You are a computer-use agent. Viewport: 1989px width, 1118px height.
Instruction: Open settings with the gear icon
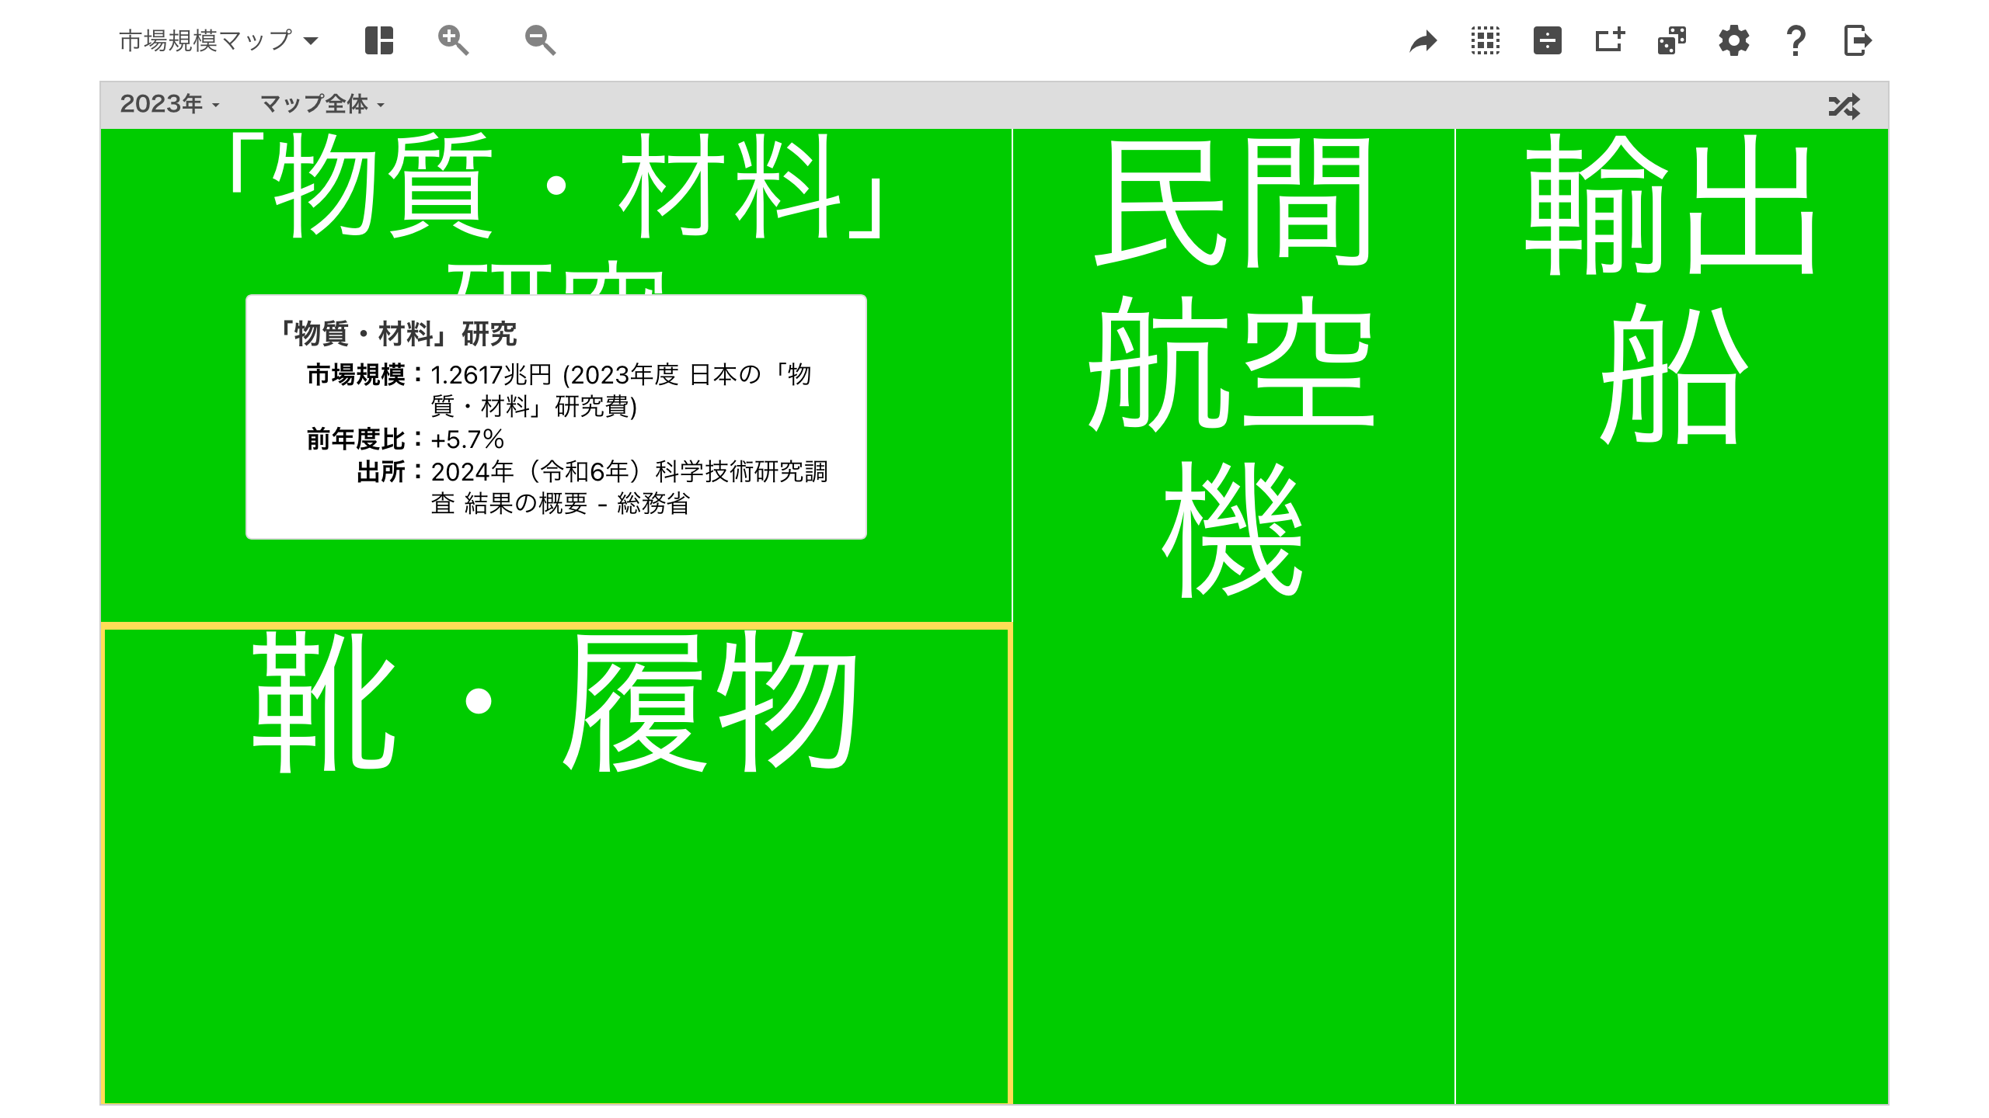coord(1734,40)
